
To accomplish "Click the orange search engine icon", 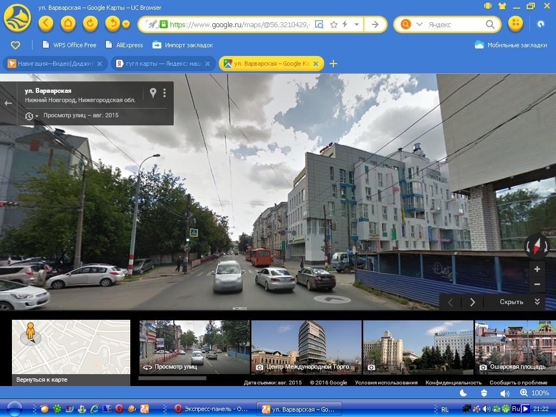I will 406,24.
